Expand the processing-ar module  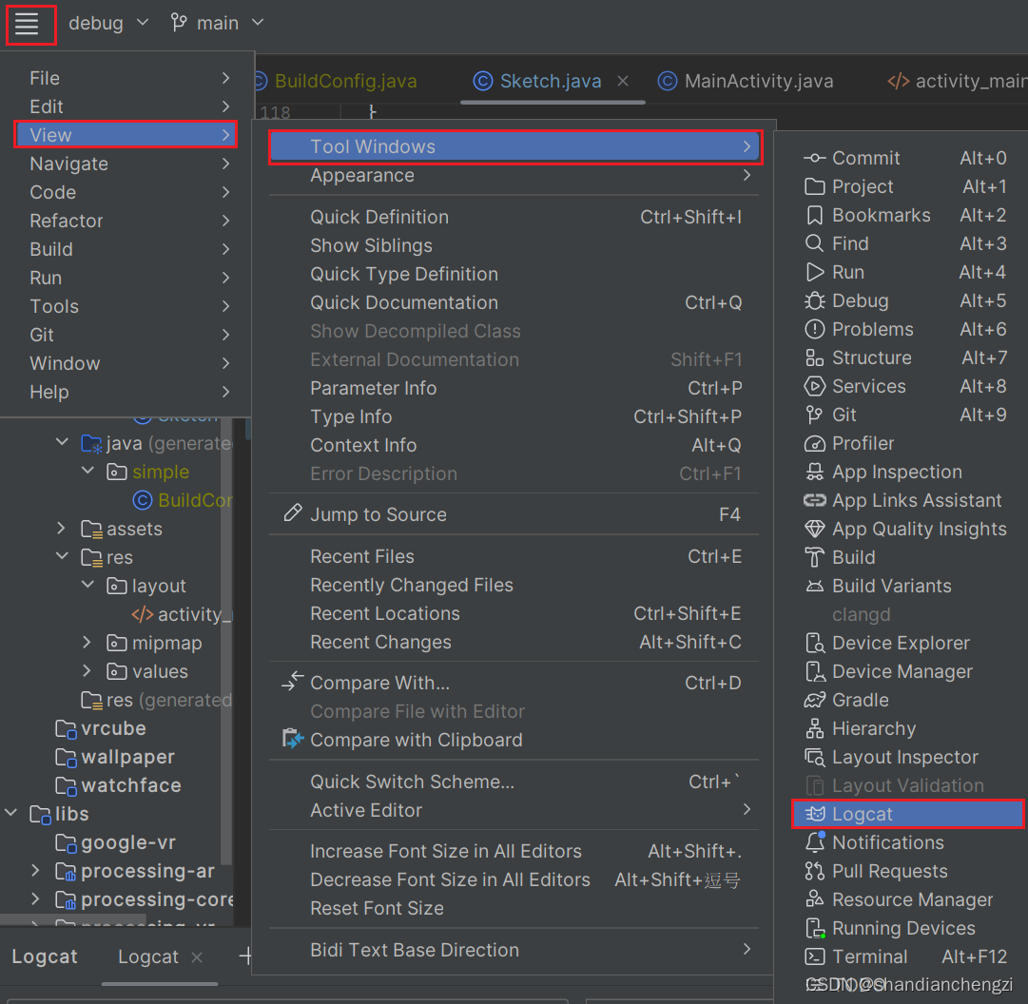35,870
